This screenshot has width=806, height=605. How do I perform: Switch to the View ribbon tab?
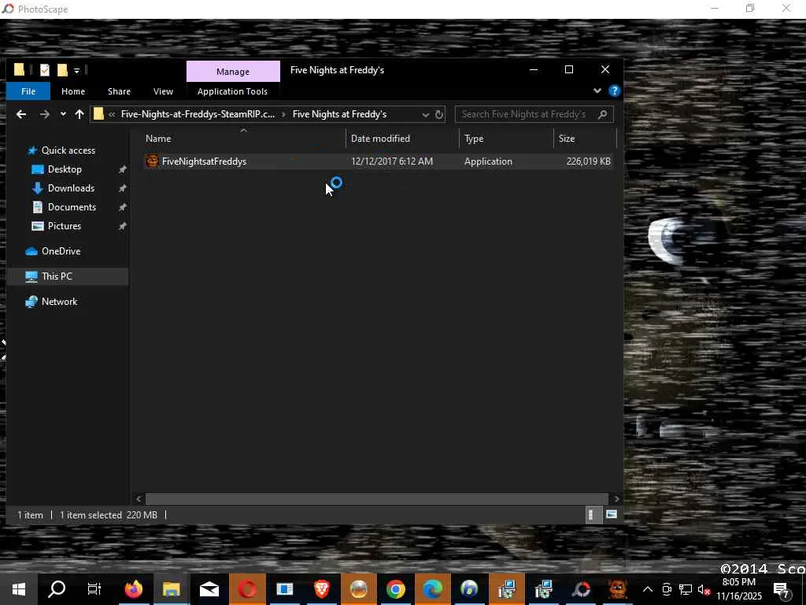point(163,91)
